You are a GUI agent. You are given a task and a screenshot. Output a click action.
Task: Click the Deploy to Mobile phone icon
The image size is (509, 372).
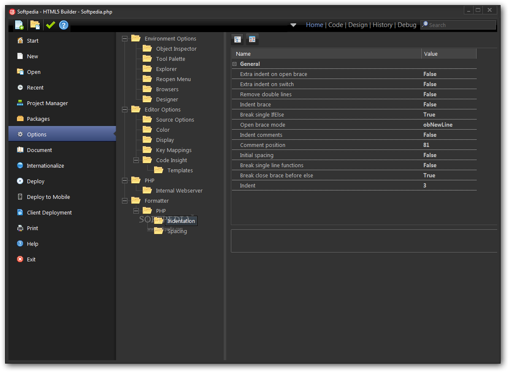click(x=20, y=197)
